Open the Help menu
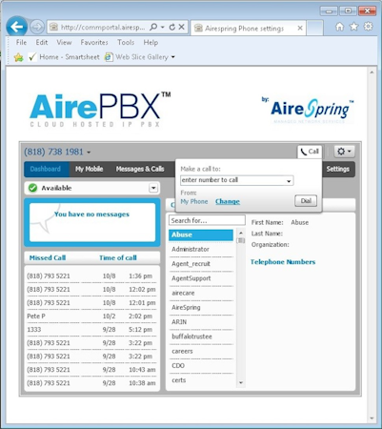382x429 pixels. pos(151,42)
